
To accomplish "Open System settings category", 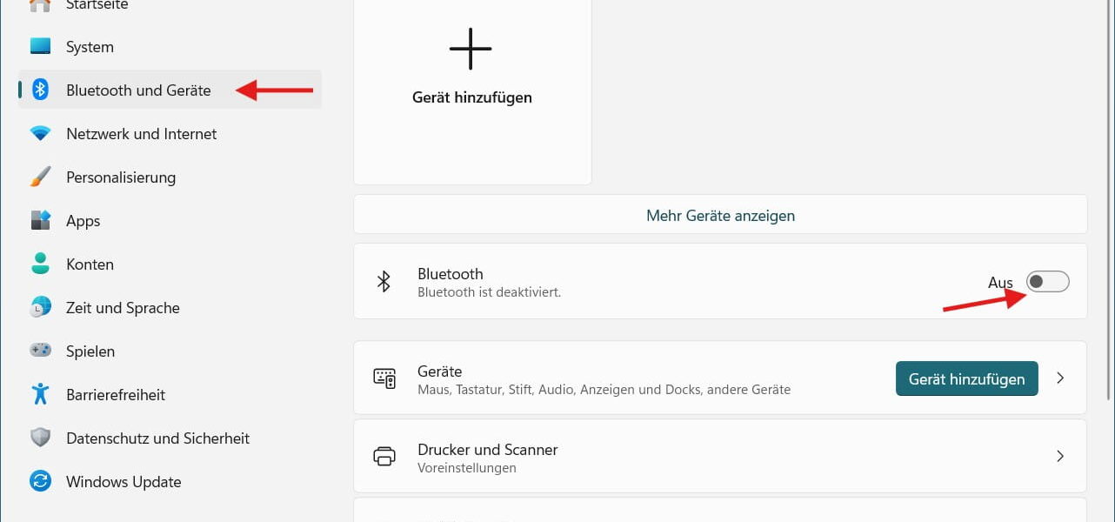I will click(x=170, y=46).
